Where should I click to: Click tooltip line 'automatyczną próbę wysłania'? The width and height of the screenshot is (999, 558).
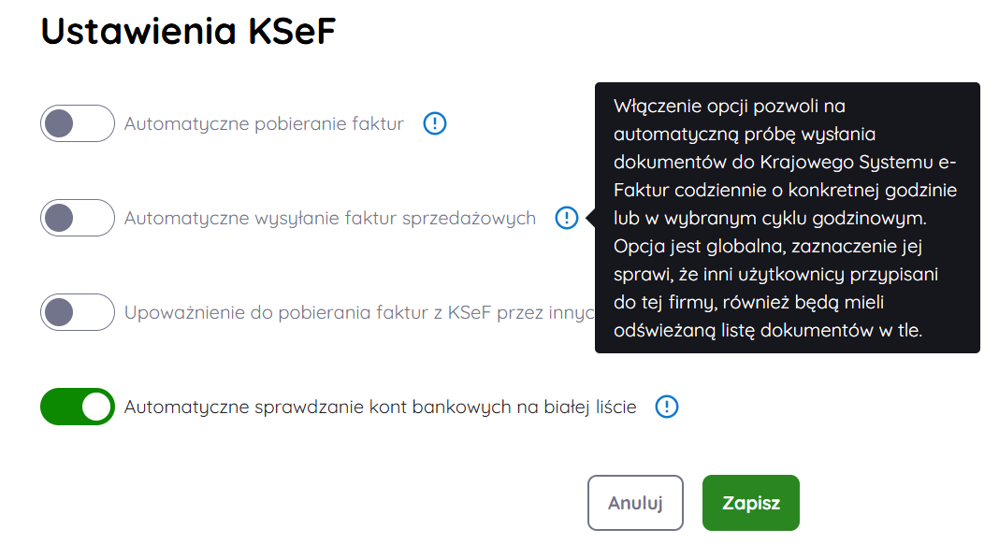745,135
